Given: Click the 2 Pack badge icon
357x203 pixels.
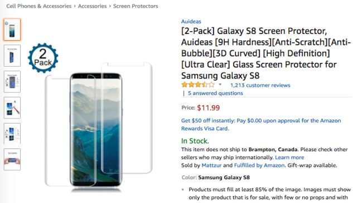Looking at the screenshot, I should point(43,58).
